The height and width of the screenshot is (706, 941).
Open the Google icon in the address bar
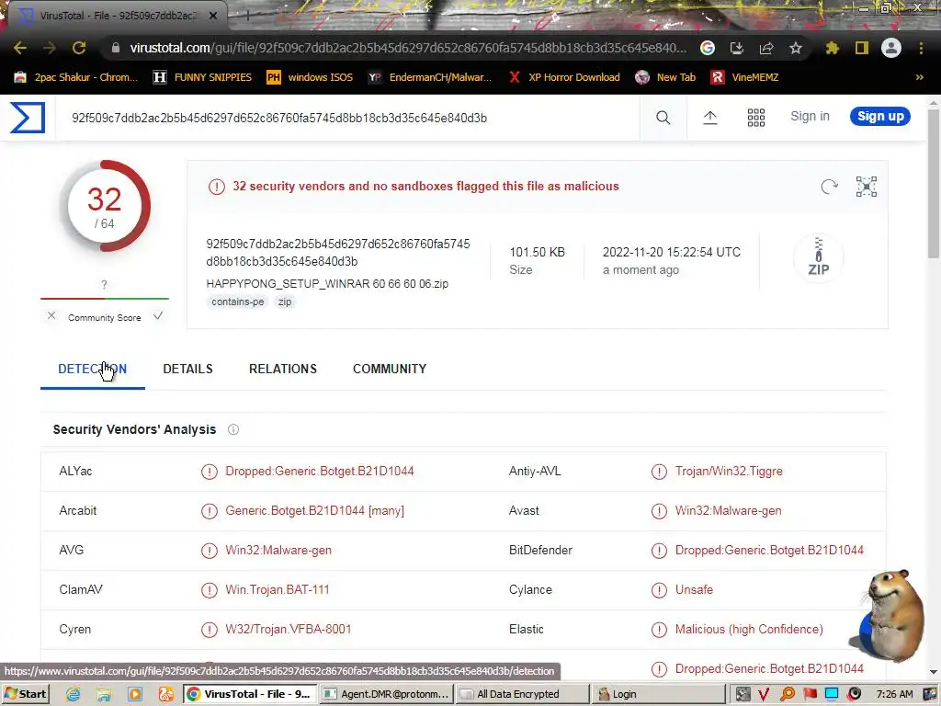(x=708, y=48)
